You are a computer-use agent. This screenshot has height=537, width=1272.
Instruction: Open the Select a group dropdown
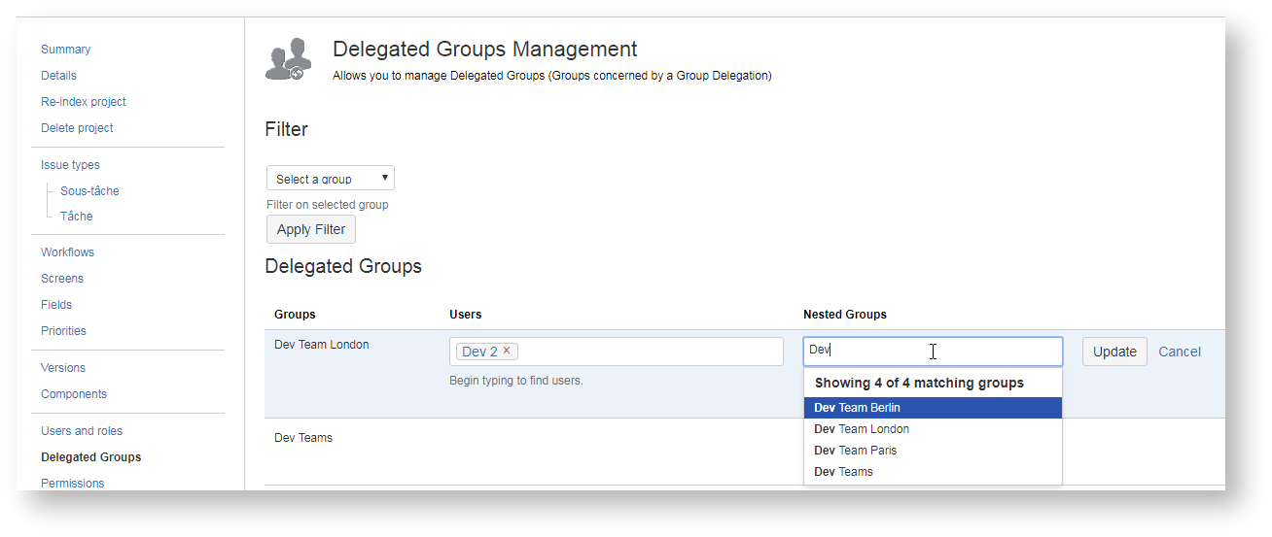point(331,179)
